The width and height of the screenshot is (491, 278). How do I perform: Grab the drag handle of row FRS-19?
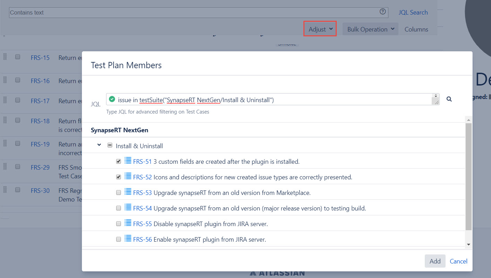pos(5,143)
